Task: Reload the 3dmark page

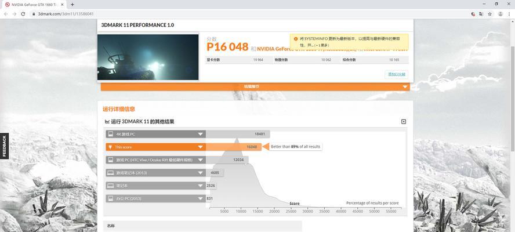Action: click(x=23, y=14)
